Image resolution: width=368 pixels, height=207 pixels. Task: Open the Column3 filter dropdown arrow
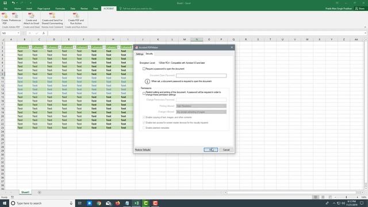(60, 47)
